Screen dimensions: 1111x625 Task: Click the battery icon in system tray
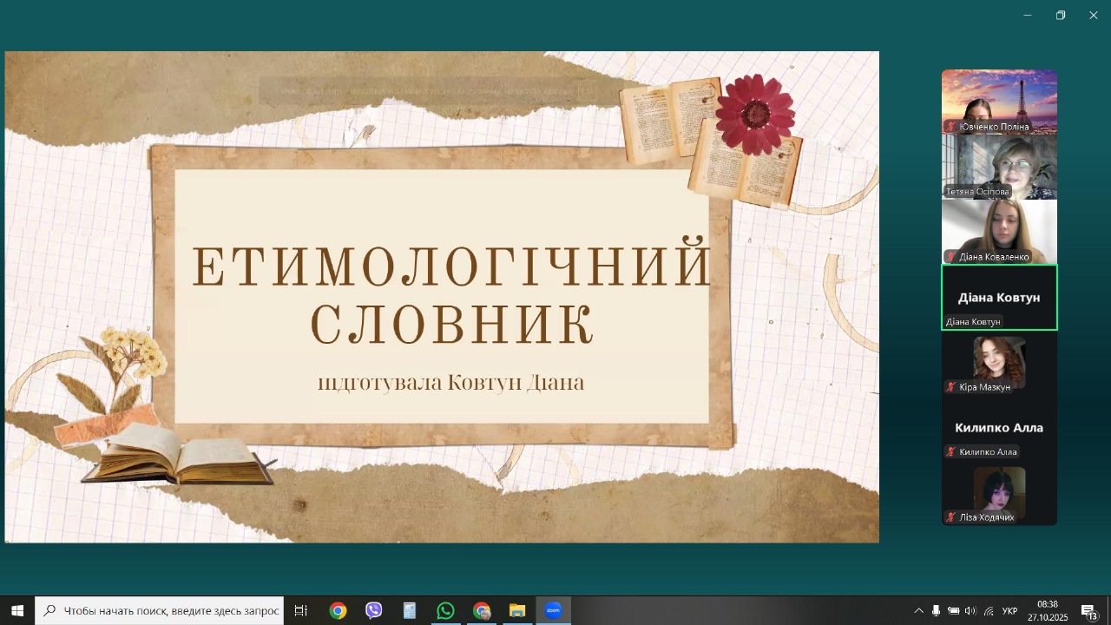coord(953,611)
